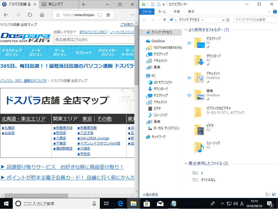Go up one folder level in Explorer
The image size is (278, 209).
(x=165, y=20)
